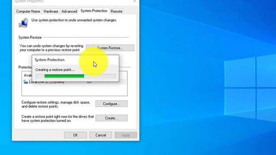Select the Local Disk (C:) drive icon
The height and width of the screenshot is (155, 276).
[x=26, y=82]
